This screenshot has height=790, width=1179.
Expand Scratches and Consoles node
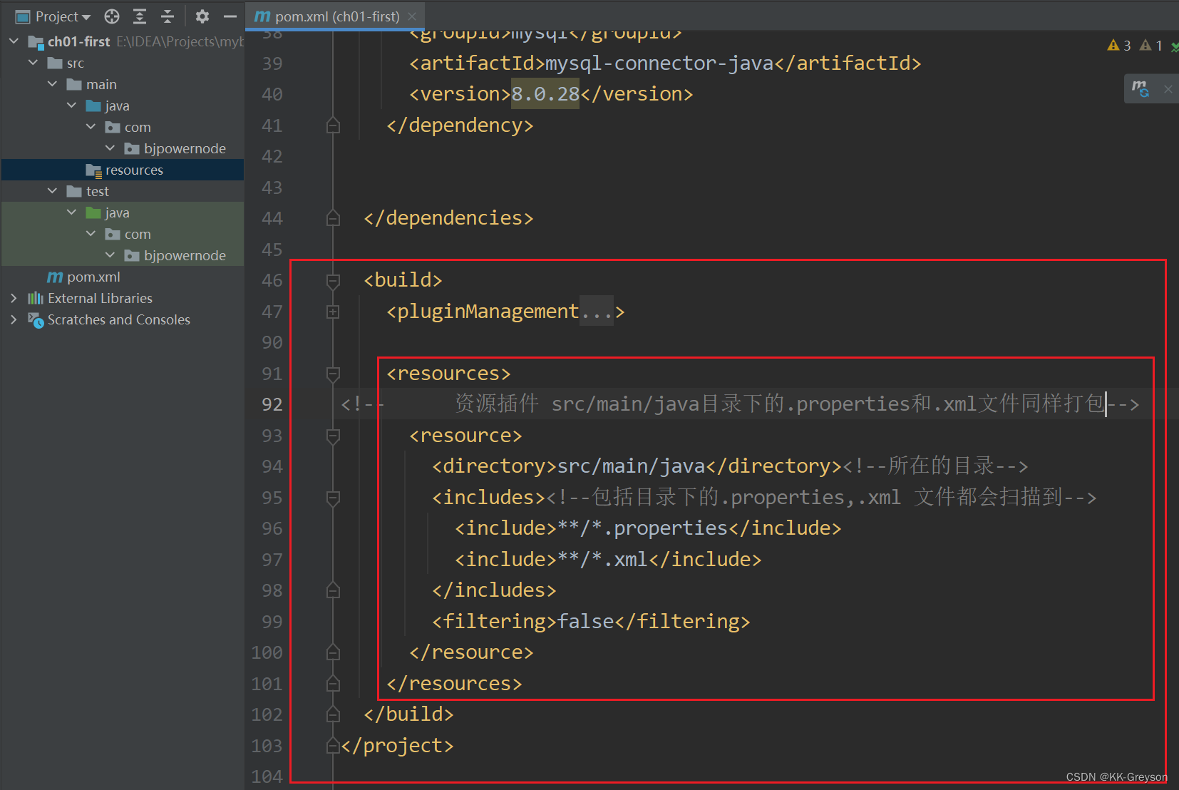(x=14, y=319)
